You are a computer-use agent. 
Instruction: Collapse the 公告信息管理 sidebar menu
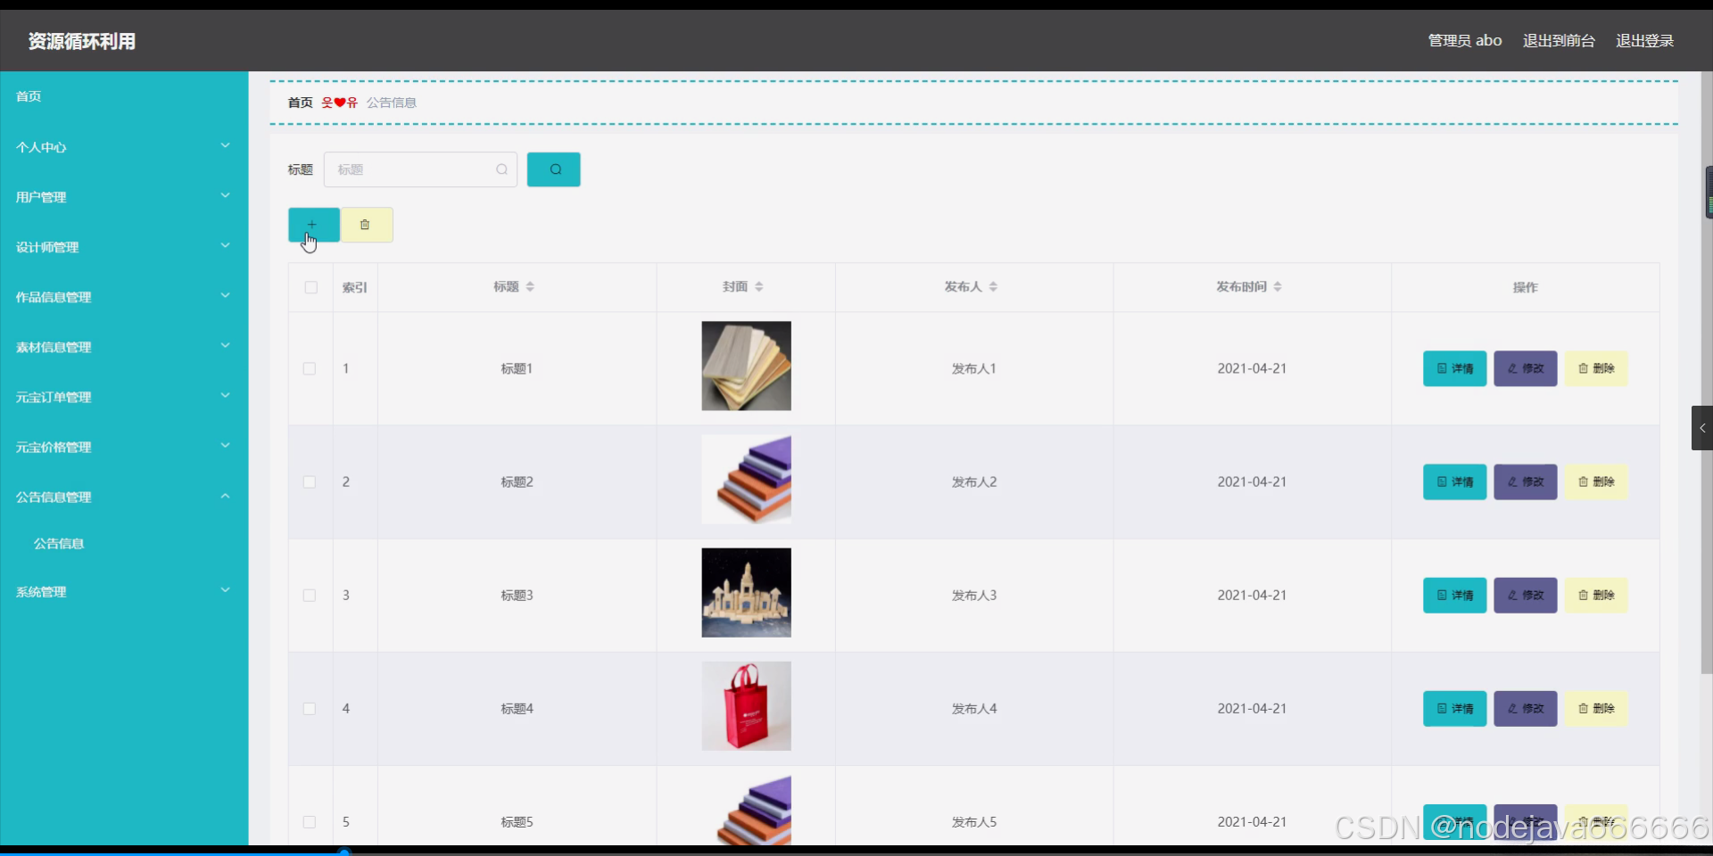click(124, 497)
